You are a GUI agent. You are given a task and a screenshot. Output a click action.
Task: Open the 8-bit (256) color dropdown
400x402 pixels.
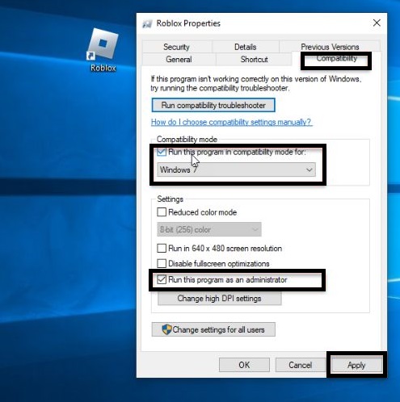pyautogui.click(x=209, y=229)
